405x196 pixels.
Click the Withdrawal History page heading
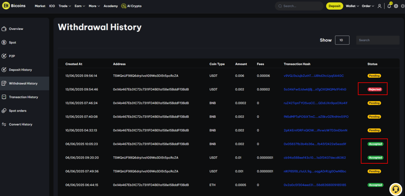(100, 27)
